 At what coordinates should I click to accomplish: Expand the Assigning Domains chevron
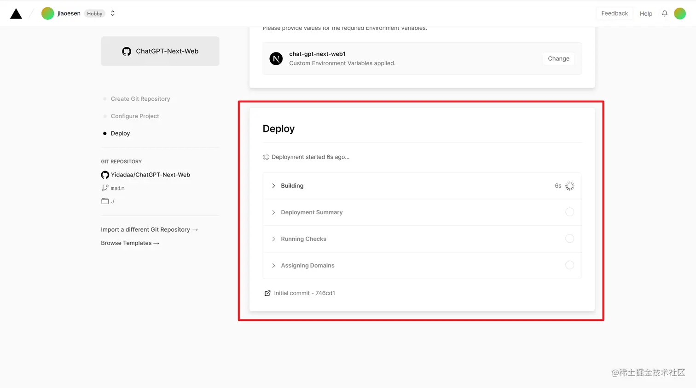273,266
